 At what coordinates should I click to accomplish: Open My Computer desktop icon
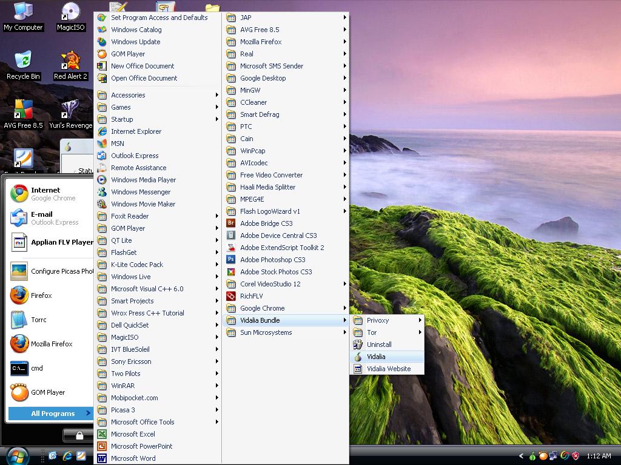click(23, 16)
